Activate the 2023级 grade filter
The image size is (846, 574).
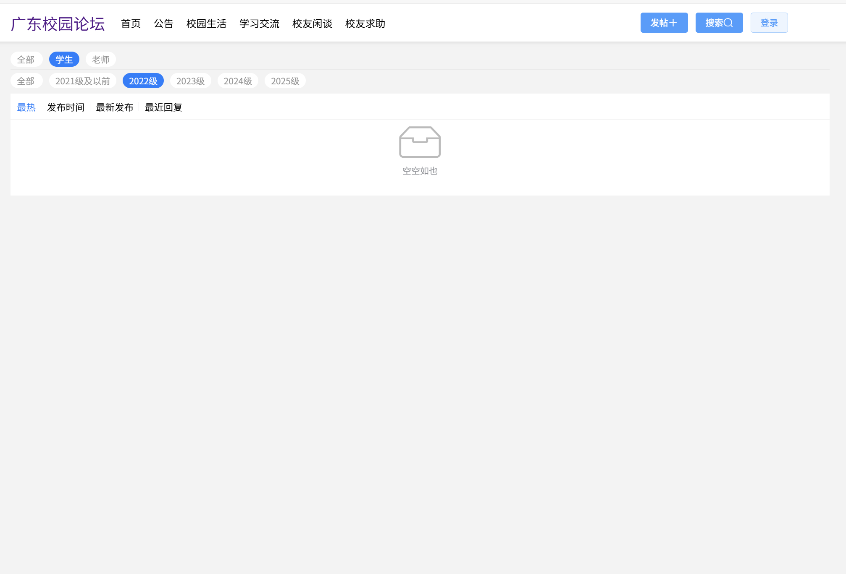click(x=190, y=81)
